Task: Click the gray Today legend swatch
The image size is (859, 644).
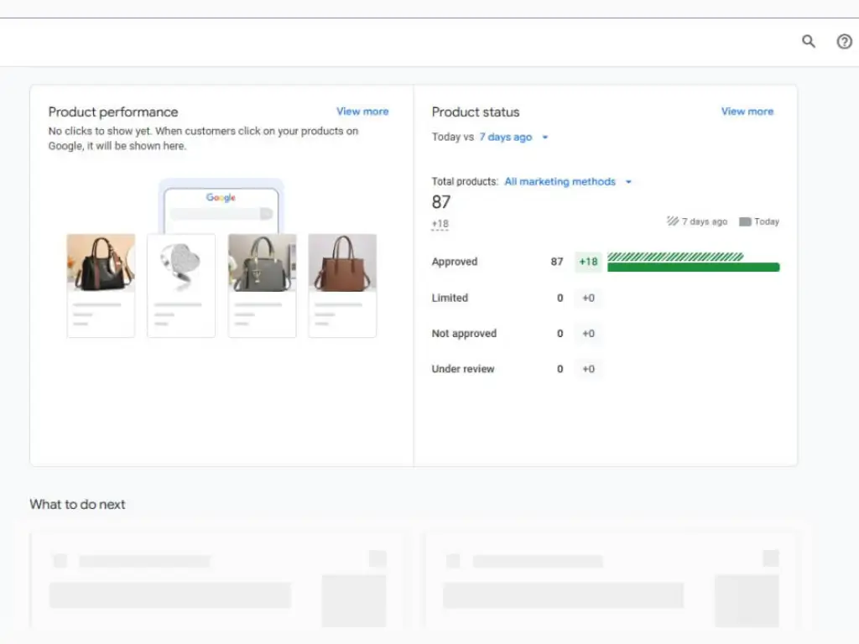Action: (745, 221)
